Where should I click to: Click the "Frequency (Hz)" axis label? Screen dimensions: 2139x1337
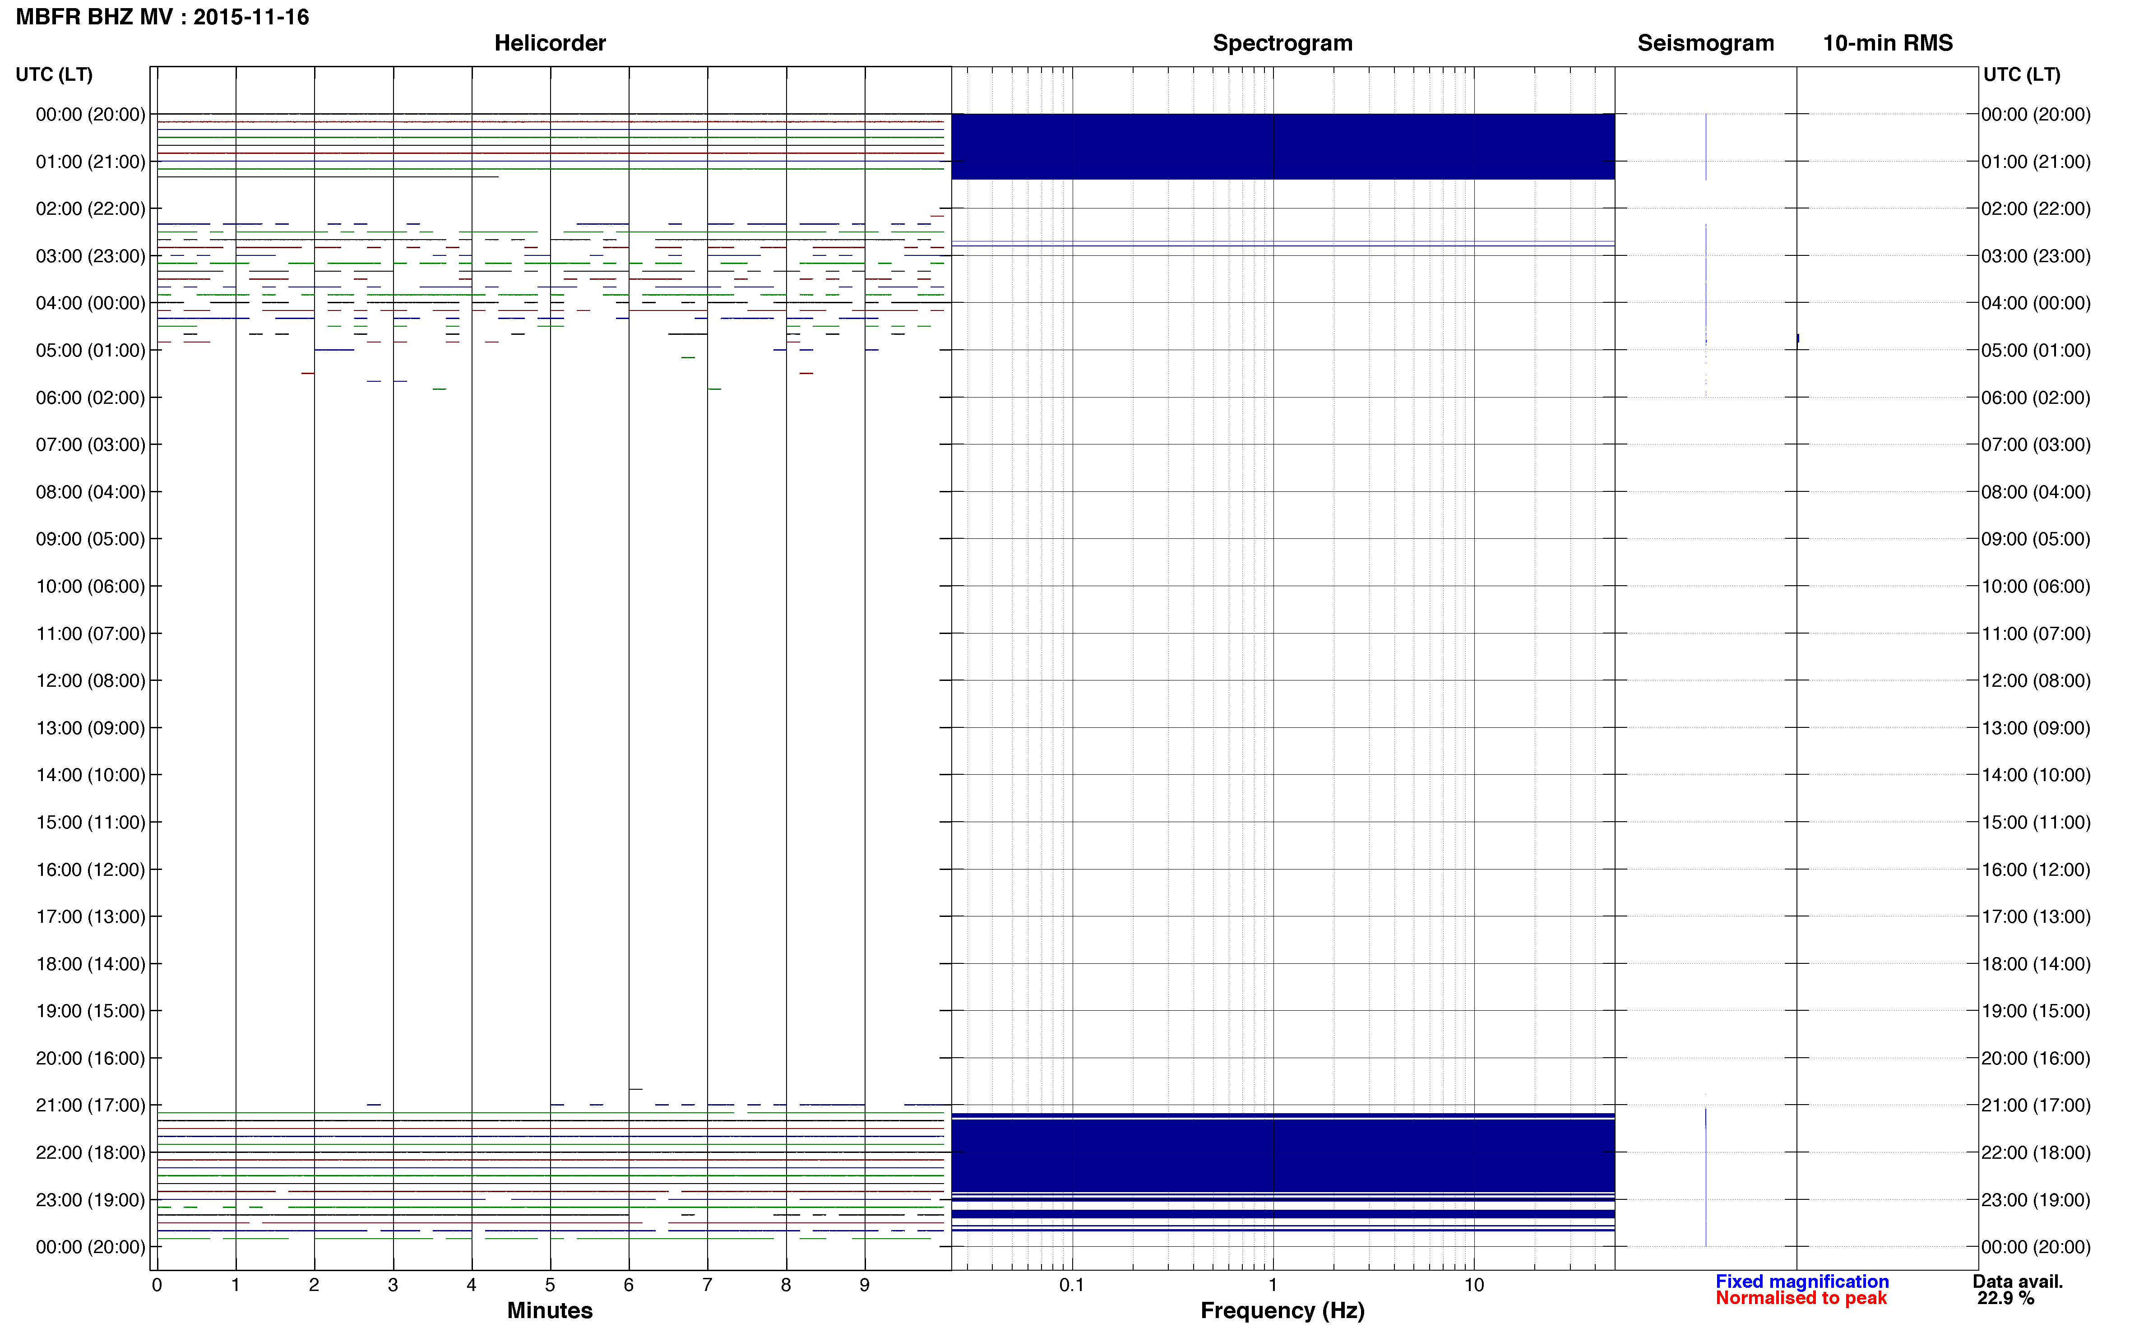coord(1282,1310)
